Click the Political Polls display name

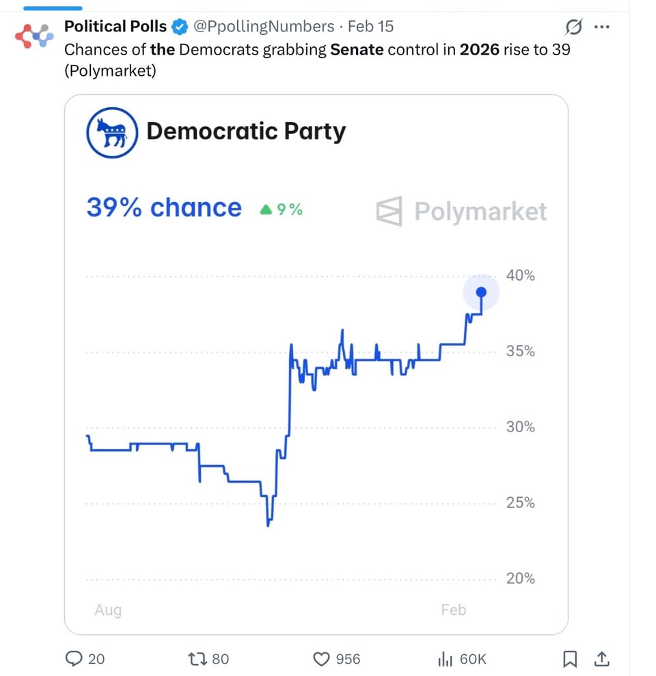(115, 27)
